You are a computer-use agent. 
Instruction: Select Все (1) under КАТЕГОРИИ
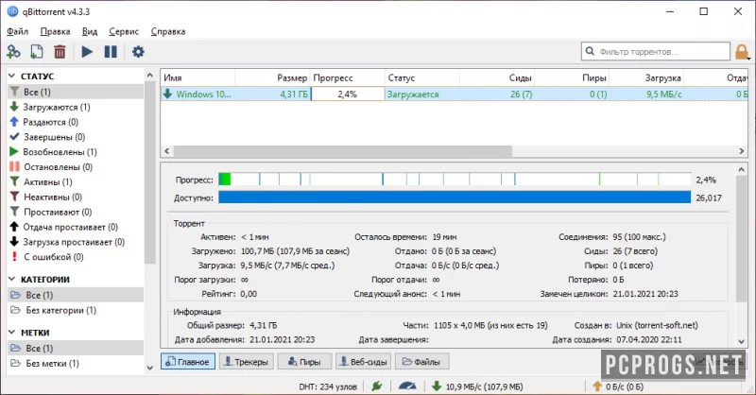(x=76, y=295)
